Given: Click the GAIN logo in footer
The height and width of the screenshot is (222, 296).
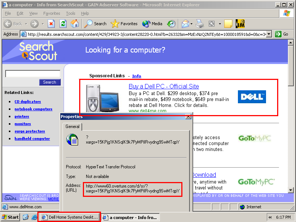Looking at the screenshot, I should click(11, 198).
